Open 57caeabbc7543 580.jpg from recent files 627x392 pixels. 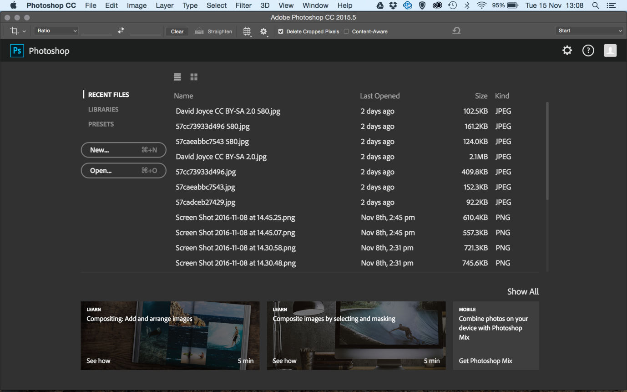pos(212,142)
